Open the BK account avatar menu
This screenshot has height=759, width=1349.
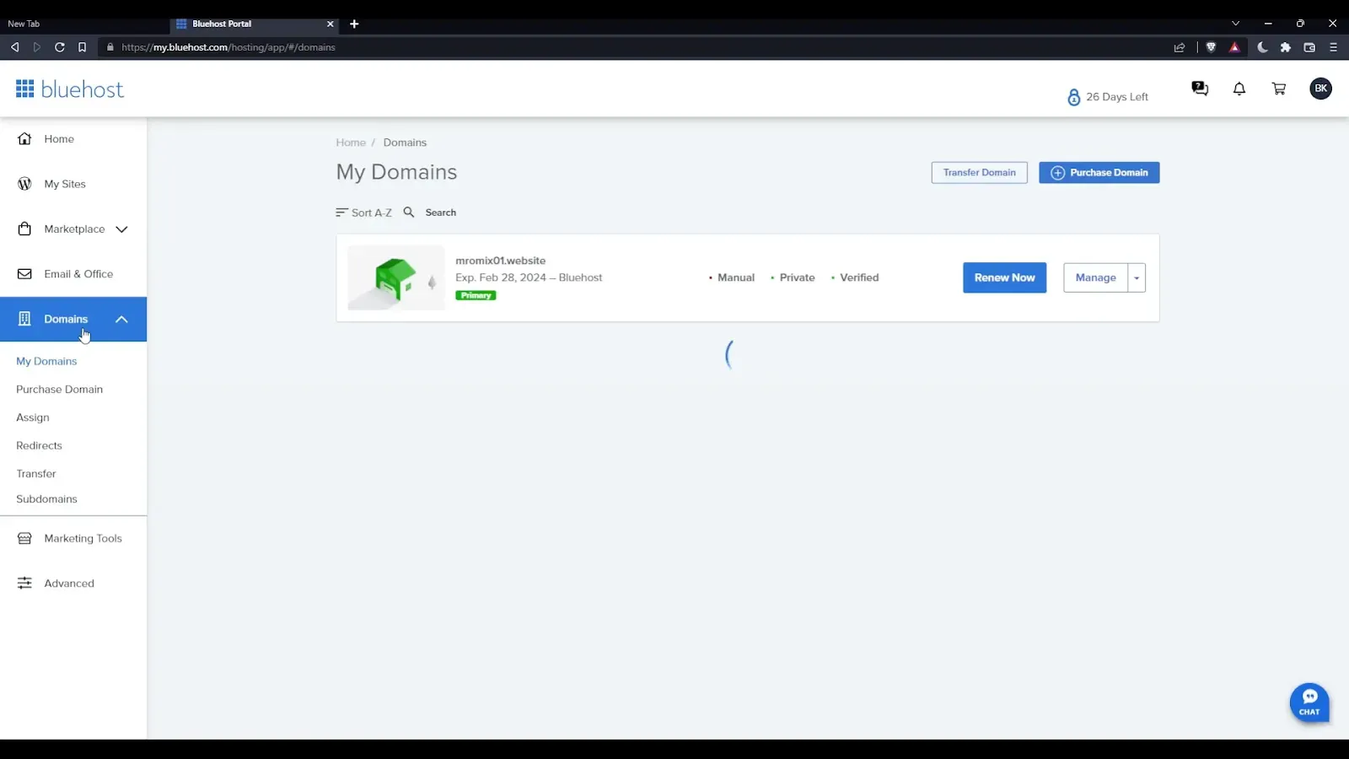click(x=1320, y=89)
